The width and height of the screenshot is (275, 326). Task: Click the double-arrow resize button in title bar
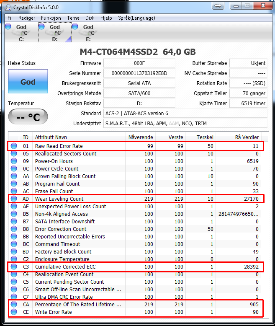(x=218, y=5)
